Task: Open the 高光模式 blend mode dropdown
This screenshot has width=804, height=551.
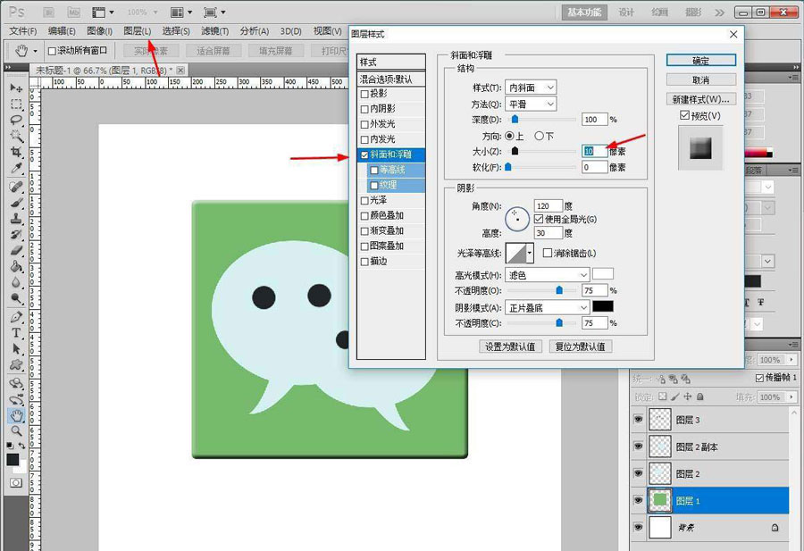Action: [546, 275]
